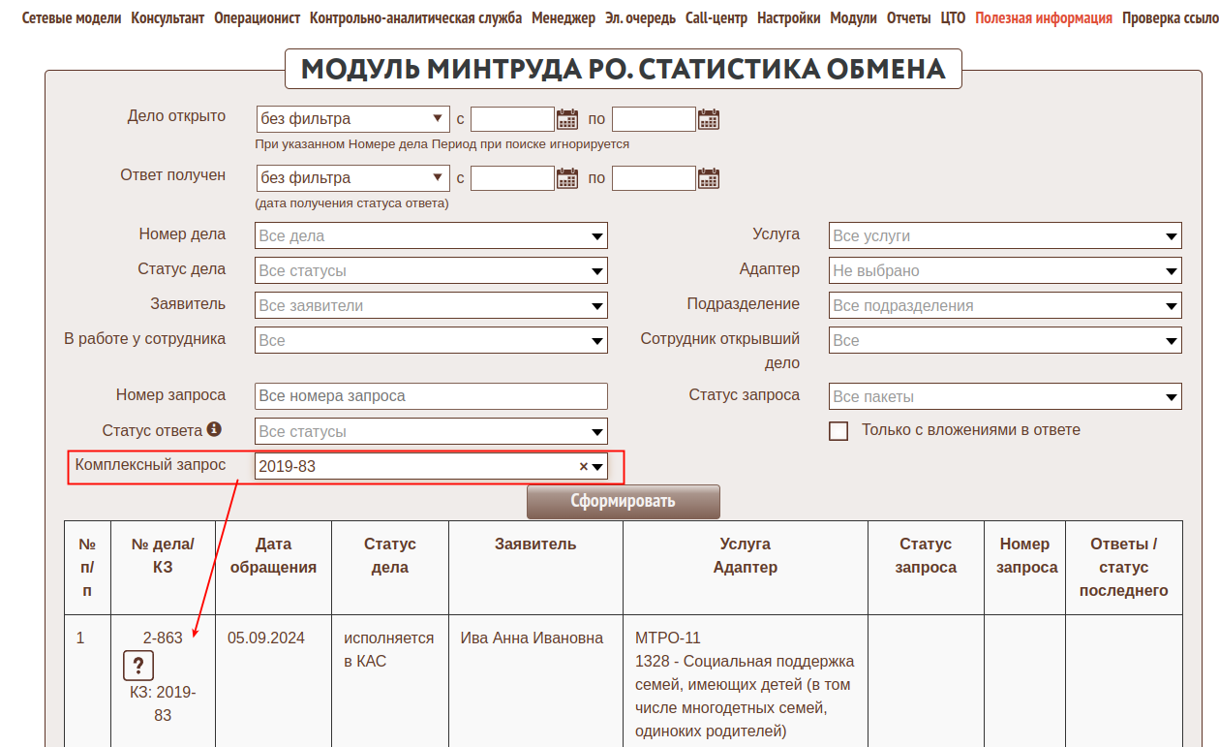Expand the 'Услуга' dropdown

pos(1004,236)
